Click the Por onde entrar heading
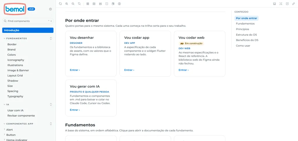 coord(82,21)
